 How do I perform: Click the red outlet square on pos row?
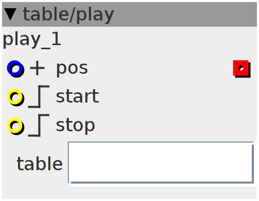click(x=242, y=69)
